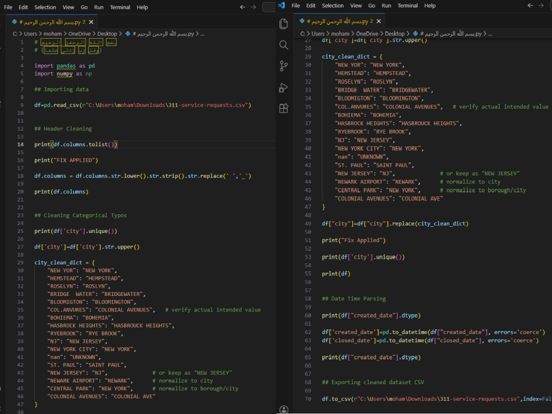Open Go menu in left window
Viewport: 552px width, 414px height.
point(84,7)
